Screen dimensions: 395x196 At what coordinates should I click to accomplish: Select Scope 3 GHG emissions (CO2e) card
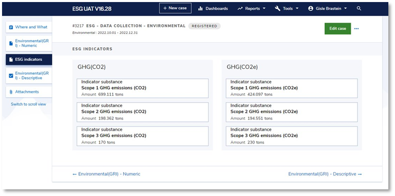(292, 136)
